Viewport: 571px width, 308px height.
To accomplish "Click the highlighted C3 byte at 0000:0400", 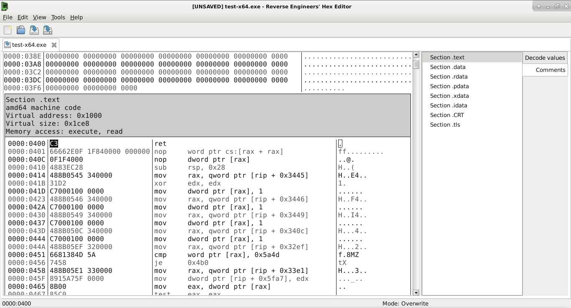I will coord(54,144).
